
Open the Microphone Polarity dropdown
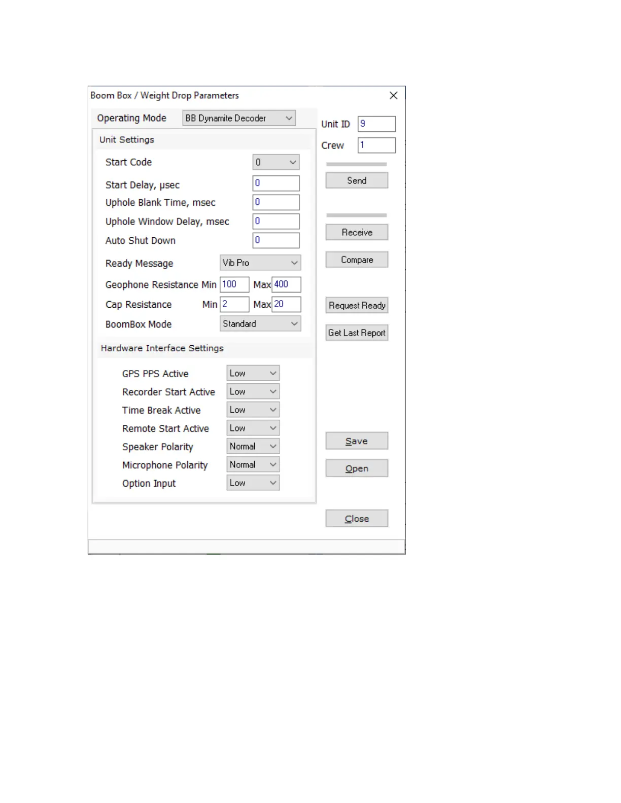click(253, 464)
